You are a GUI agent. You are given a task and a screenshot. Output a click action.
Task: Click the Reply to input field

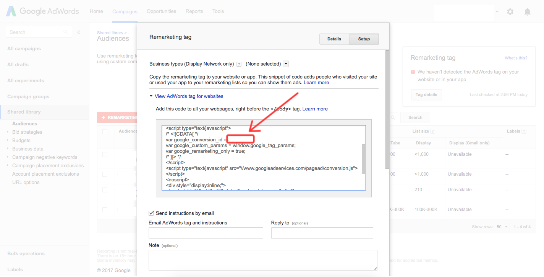[322, 233]
